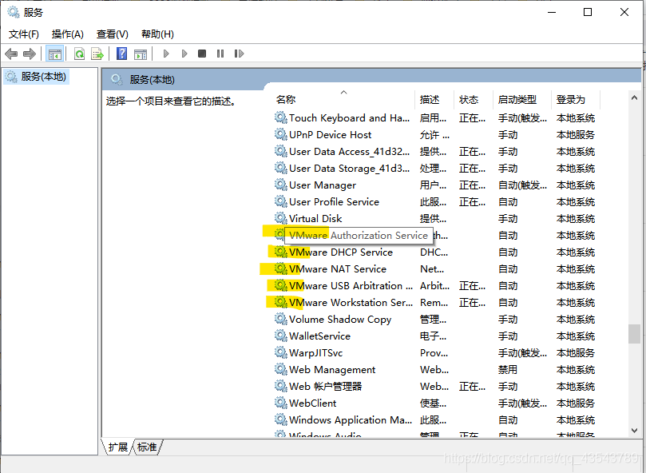Switch to the 标准 tab

(x=147, y=447)
